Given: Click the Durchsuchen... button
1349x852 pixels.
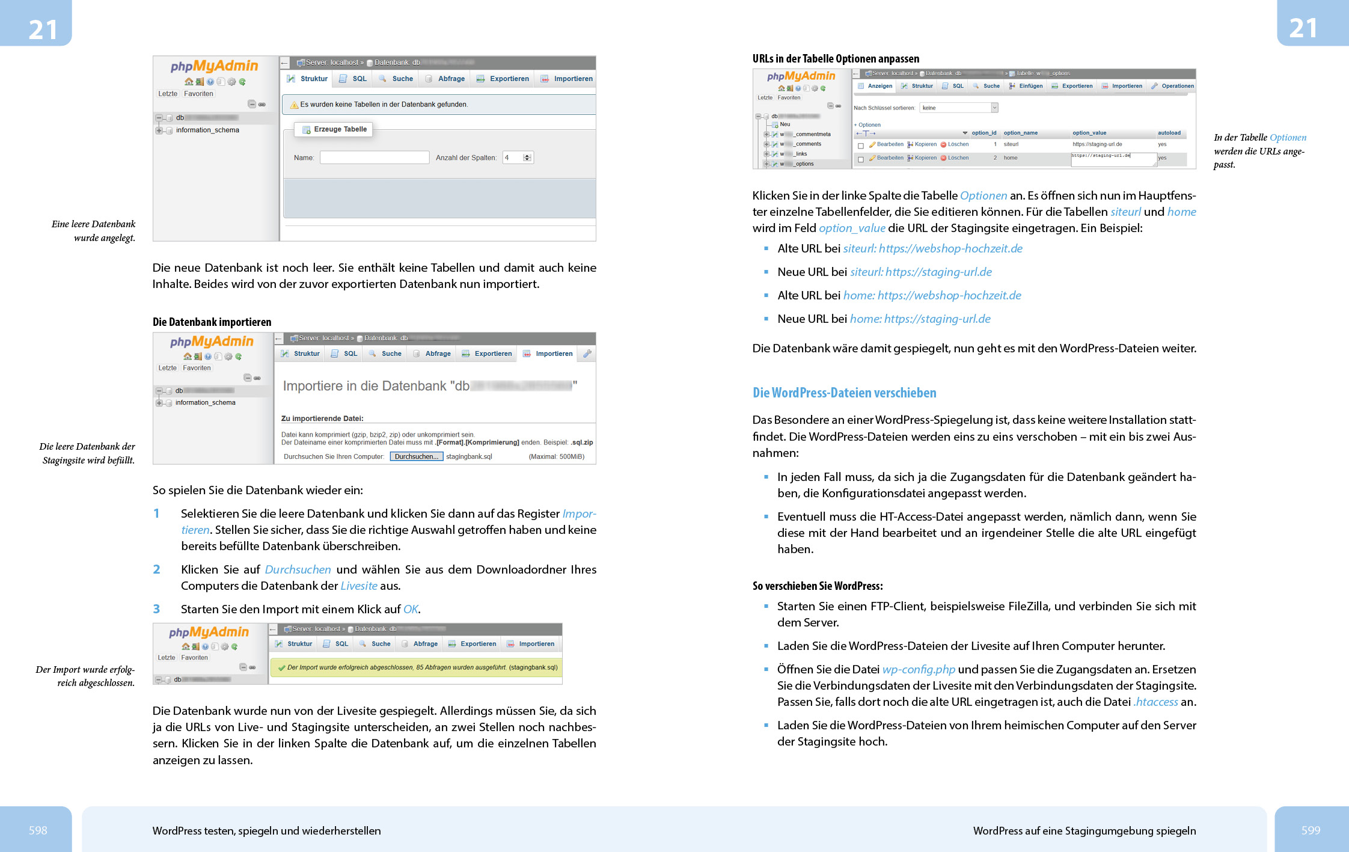Looking at the screenshot, I should click(x=417, y=456).
